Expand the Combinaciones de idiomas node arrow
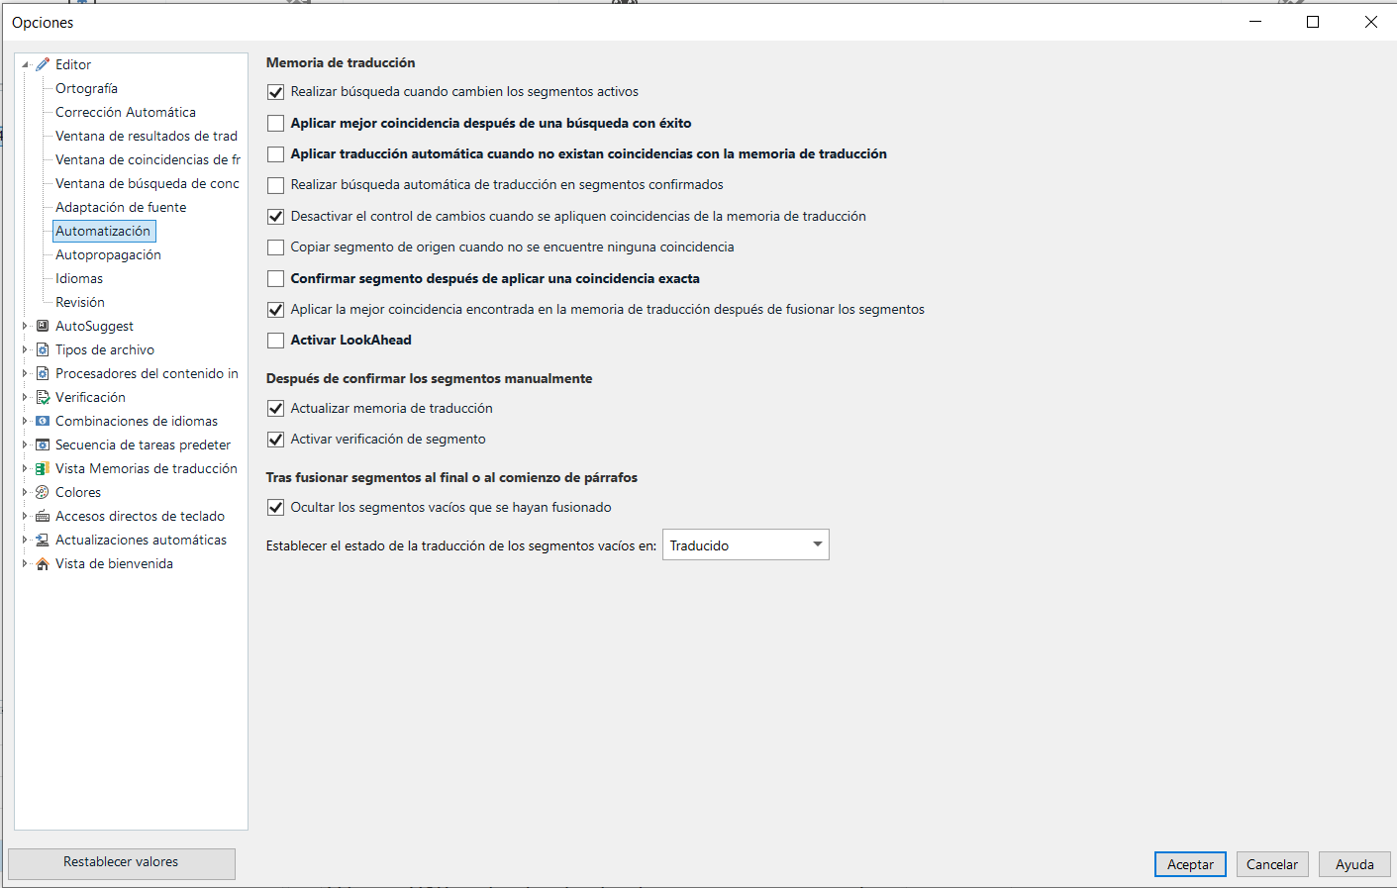The image size is (1397, 888). pyautogui.click(x=25, y=421)
